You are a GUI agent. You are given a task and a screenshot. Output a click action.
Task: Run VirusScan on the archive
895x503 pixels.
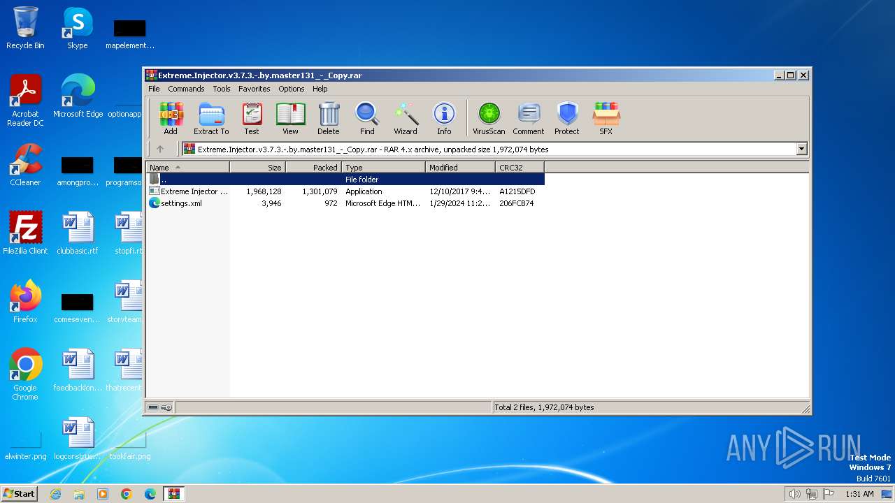tap(489, 118)
